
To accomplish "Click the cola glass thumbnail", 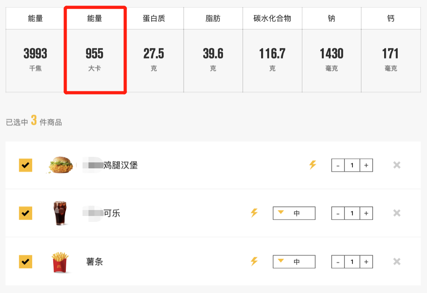I will point(60,213).
